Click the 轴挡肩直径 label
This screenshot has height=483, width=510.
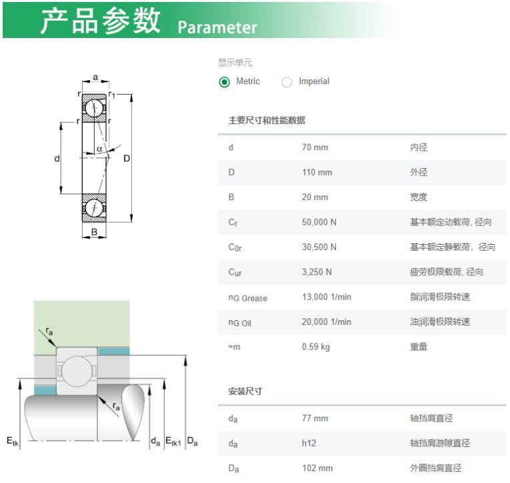pos(431,418)
